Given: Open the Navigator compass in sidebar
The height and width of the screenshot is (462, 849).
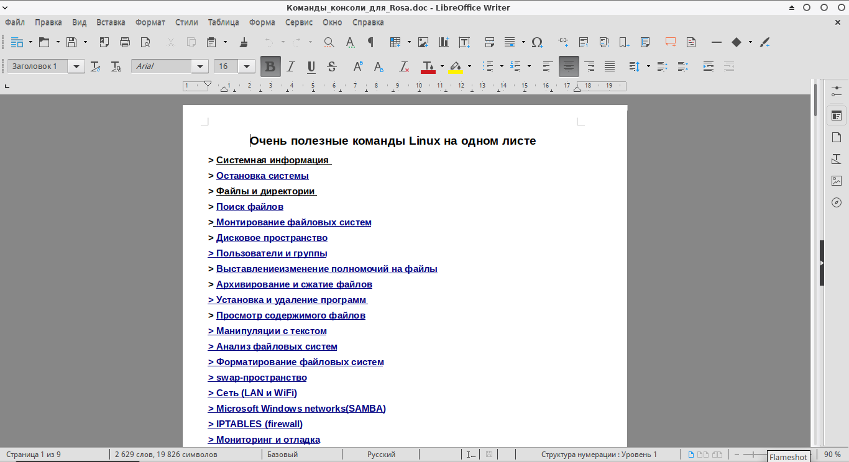Looking at the screenshot, I should pos(837,202).
